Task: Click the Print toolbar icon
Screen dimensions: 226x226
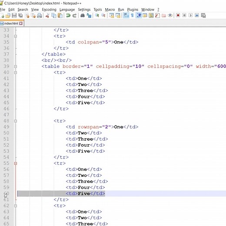Action: tap(40, 15)
